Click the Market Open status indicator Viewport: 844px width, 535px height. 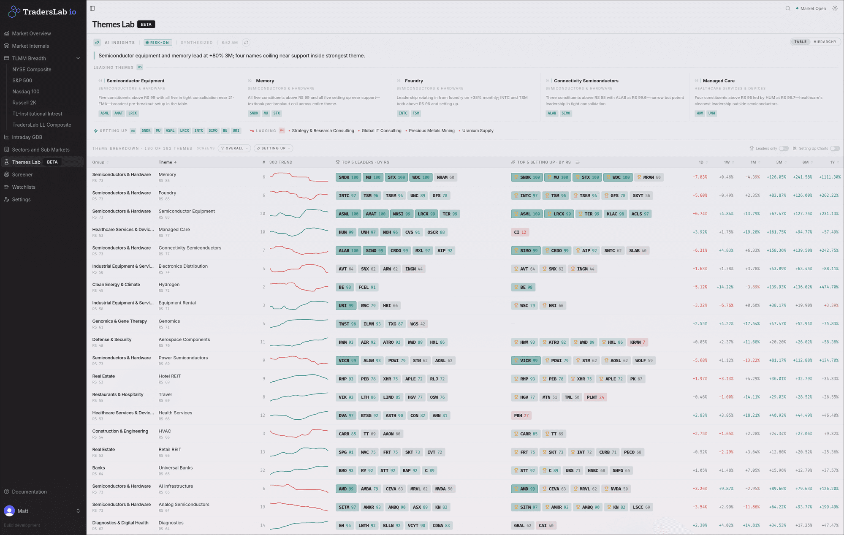coord(811,8)
